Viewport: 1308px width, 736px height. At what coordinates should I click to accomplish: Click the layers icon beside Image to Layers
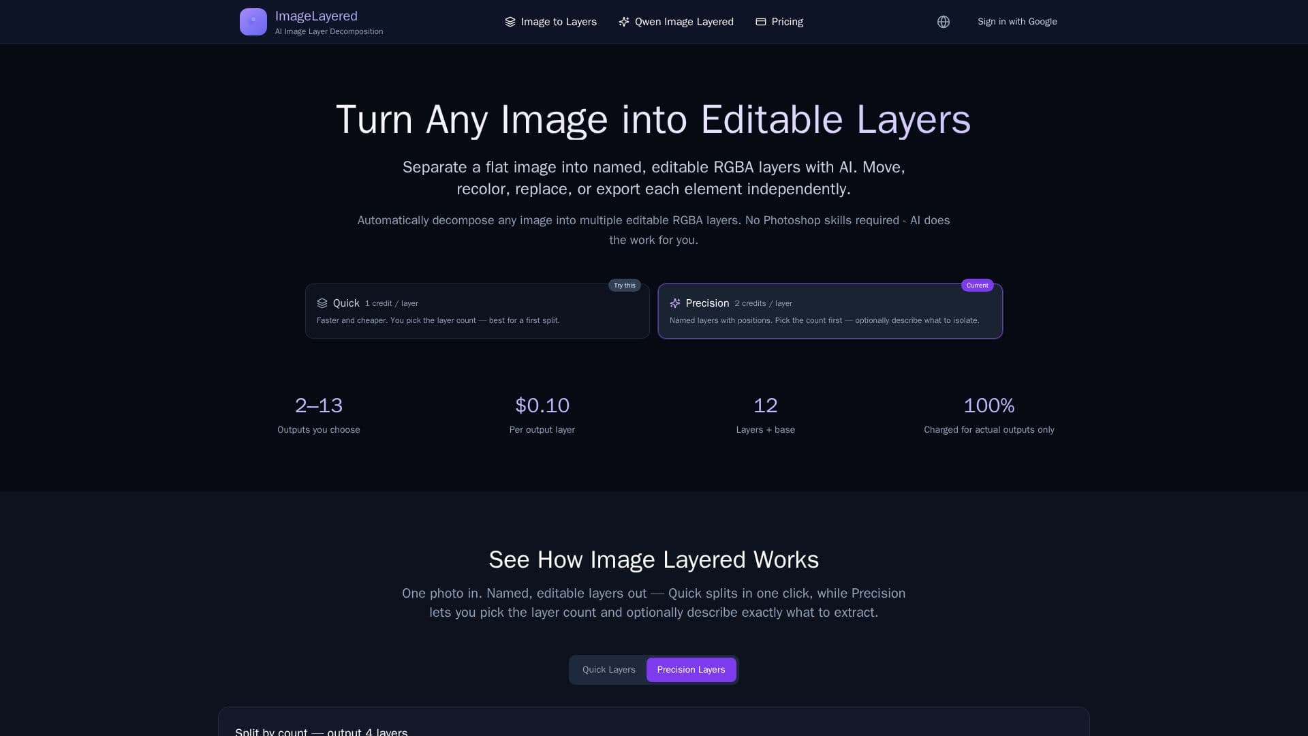coord(510,22)
